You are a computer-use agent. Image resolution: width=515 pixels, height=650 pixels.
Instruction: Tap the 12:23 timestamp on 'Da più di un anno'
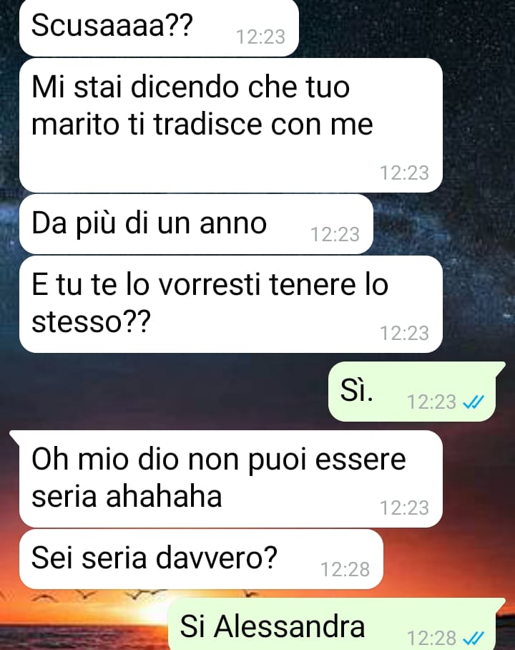point(335,235)
